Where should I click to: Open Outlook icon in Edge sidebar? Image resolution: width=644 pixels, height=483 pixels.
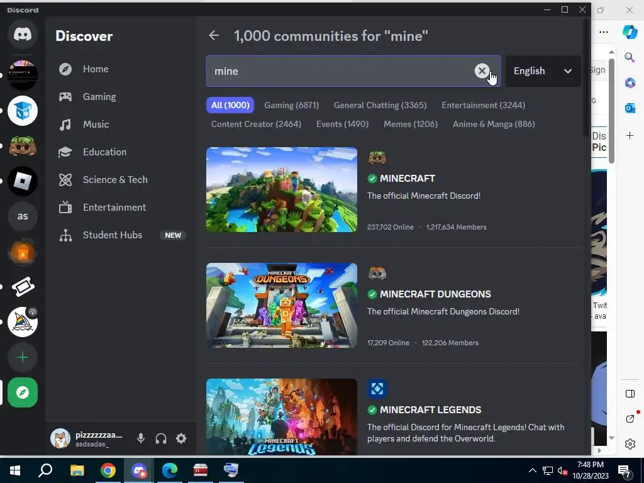pyautogui.click(x=630, y=108)
